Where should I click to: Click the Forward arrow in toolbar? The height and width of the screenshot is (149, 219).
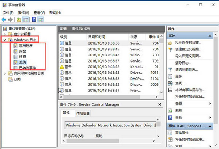pos(10,19)
